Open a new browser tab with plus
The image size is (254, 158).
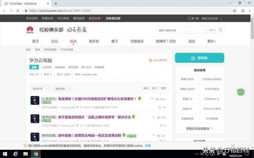[x=56, y=4]
